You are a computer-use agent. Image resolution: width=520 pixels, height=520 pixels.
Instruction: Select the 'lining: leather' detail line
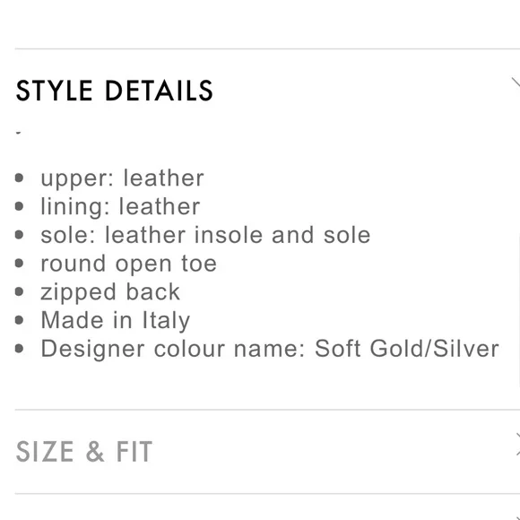click(x=120, y=207)
